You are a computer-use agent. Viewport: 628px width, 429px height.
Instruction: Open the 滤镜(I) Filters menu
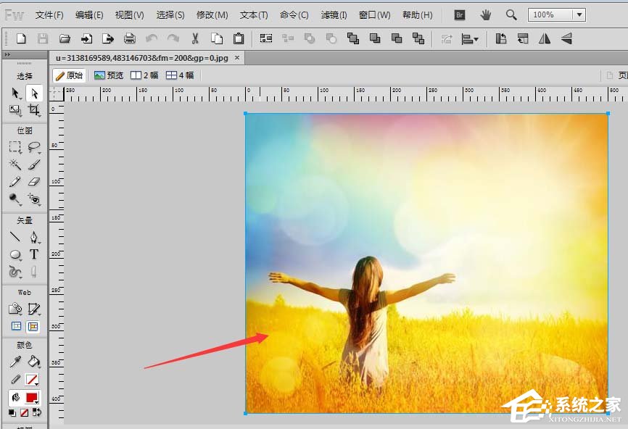tap(334, 14)
